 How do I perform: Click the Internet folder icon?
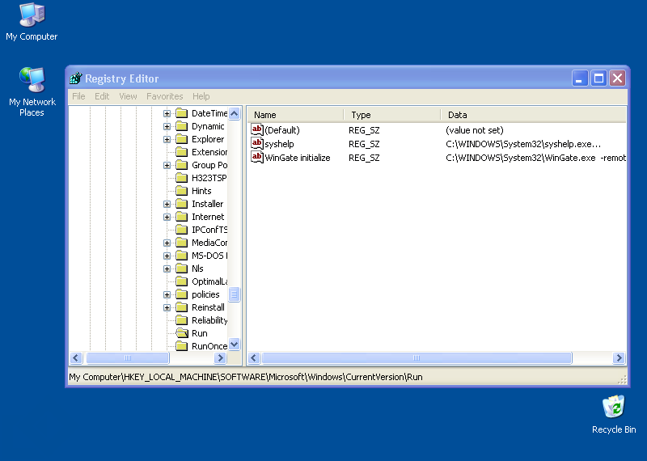[181, 217]
